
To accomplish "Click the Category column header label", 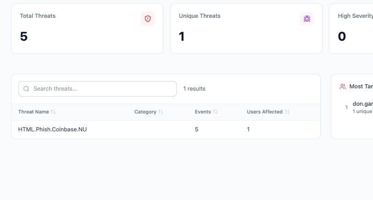I will [x=145, y=112].
